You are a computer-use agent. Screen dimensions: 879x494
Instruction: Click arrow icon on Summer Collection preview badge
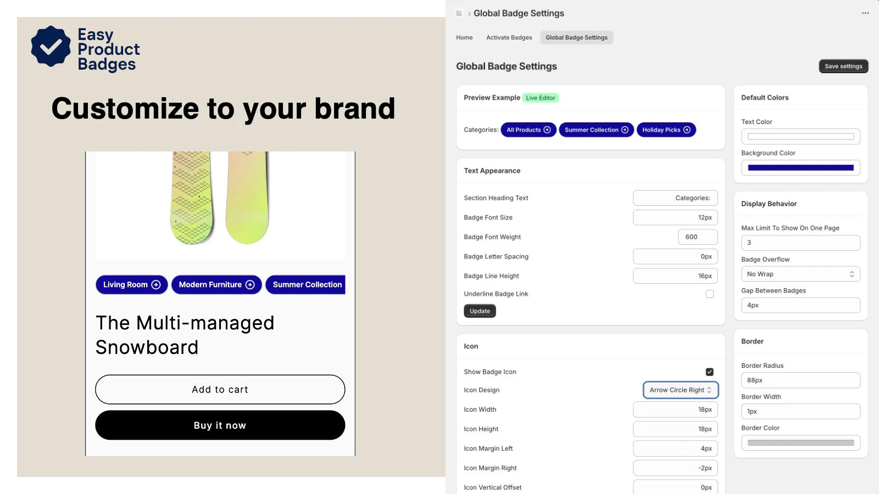pos(625,130)
